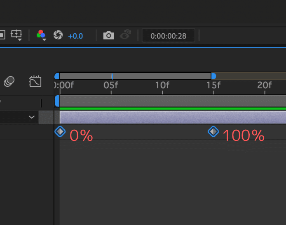Select the keyframe labeled 0%
The width and height of the screenshot is (286, 225).
pos(60,131)
